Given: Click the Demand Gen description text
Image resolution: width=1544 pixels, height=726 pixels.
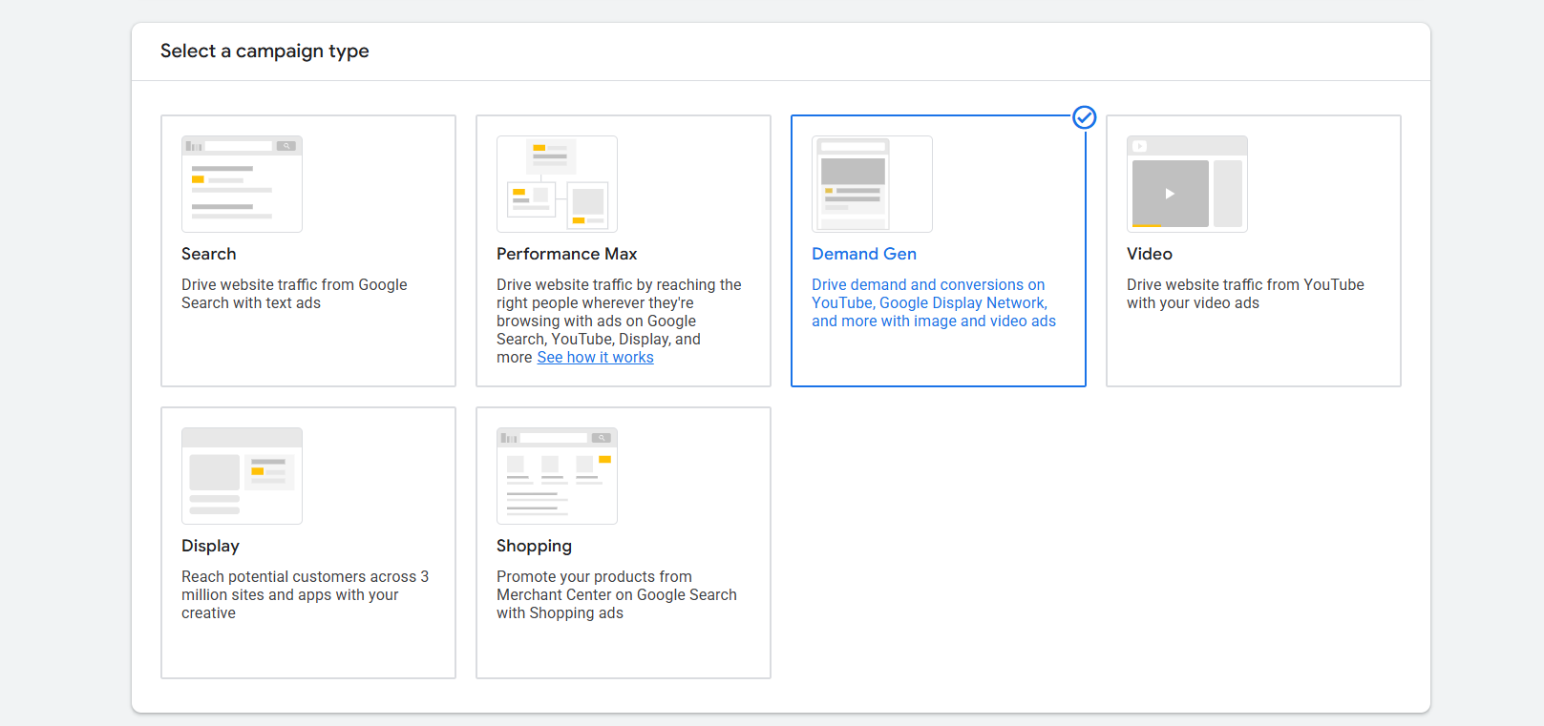Looking at the screenshot, I should pyautogui.click(x=933, y=302).
